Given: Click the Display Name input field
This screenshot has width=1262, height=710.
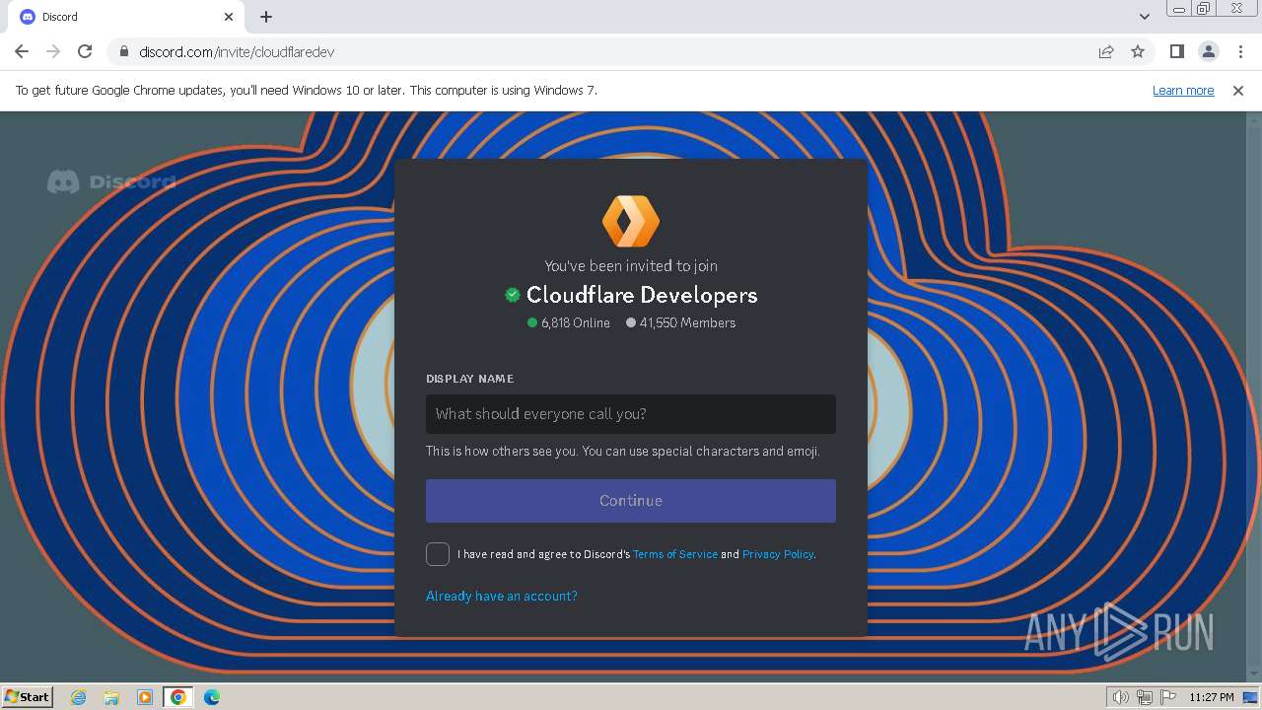Looking at the screenshot, I should [x=631, y=414].
